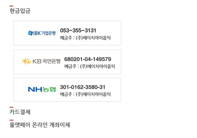Viewport: 197px width, 138px height.
Task: Click the green 농협 lettering in logo
Action: pyautogui.click(x=49, y=90)
